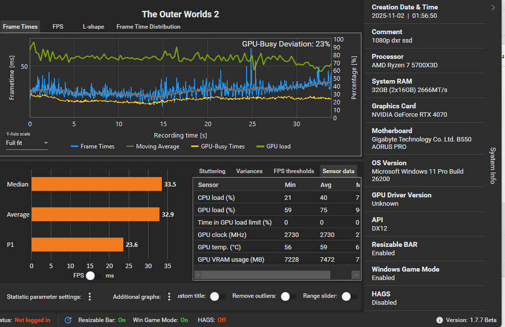Click the version info icon
The image size is (505, 327).
(x=440, y=320)
